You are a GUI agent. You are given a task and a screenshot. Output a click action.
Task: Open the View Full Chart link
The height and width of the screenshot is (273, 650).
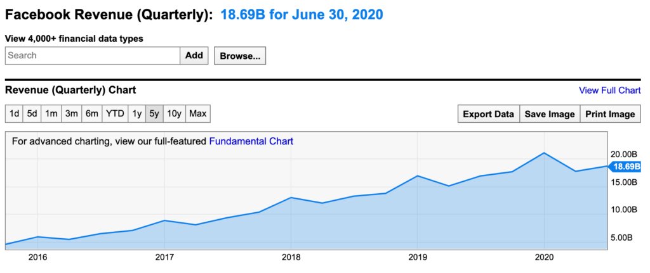[609, 91]
